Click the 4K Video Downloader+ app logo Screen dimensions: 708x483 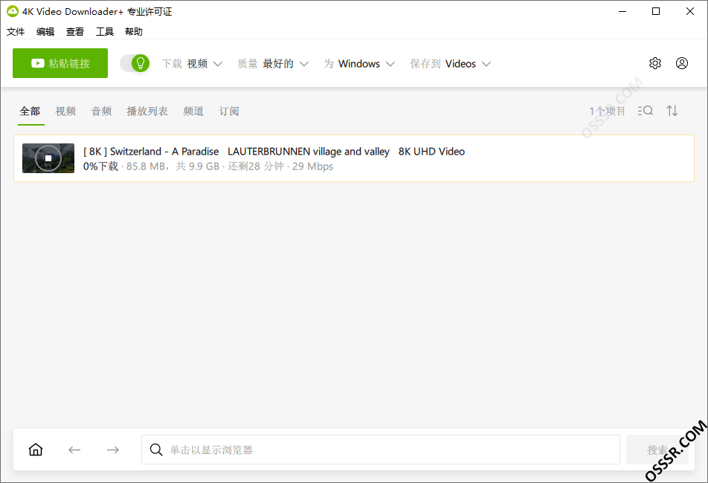point(13,11)
